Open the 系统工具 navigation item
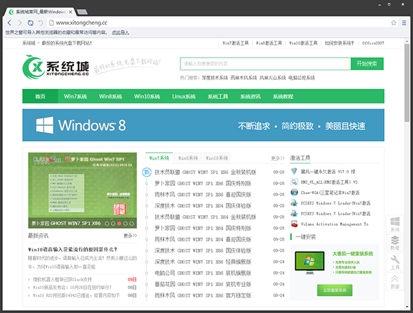The image size is (413, 313). 218,96
